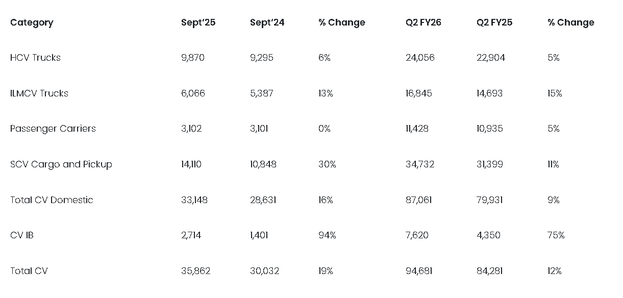Click the CV IB row label

point(22,235)
